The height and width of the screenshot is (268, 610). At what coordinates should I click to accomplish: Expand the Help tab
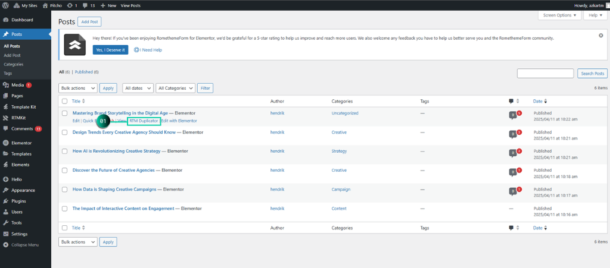pyautogui.click(x=596, y=15)
